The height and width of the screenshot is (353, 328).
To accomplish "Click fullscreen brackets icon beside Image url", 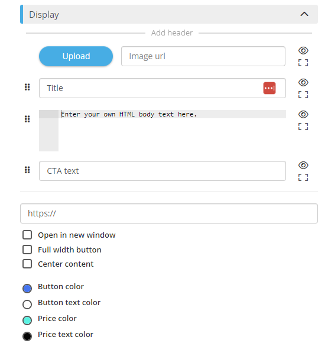I will (303, 63).
